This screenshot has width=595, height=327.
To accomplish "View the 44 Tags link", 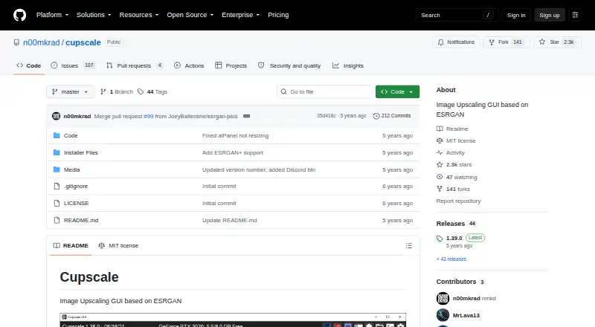I will pyautogui.click(x=152, y=92).
